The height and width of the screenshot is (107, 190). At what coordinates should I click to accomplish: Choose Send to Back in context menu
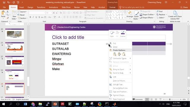(120, 73)
